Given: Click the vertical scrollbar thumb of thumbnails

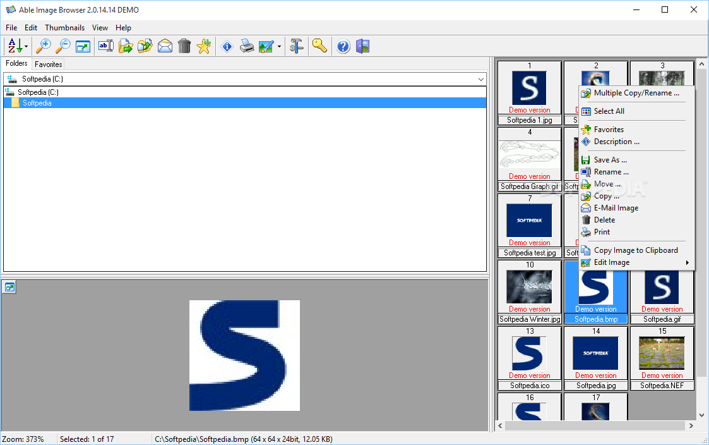Looking at the screenshot, I should pos(701,223).
